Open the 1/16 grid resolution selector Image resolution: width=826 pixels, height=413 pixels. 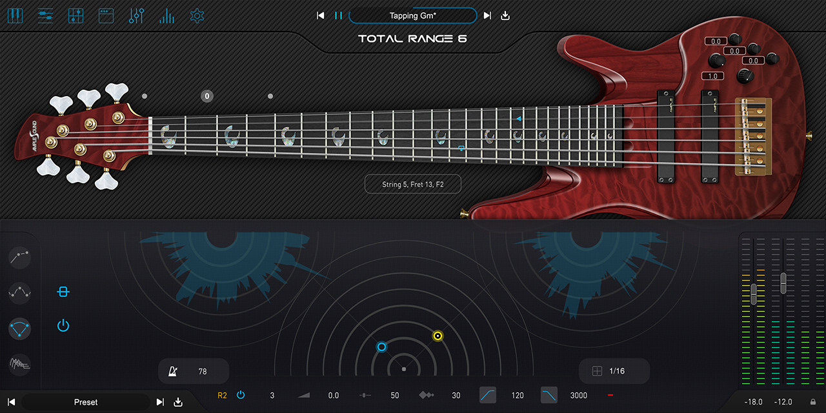pos(617,371)
